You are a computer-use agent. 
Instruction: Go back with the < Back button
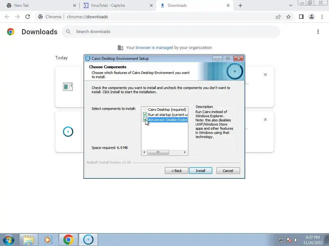pyautogui.click(x=176, y=171)
